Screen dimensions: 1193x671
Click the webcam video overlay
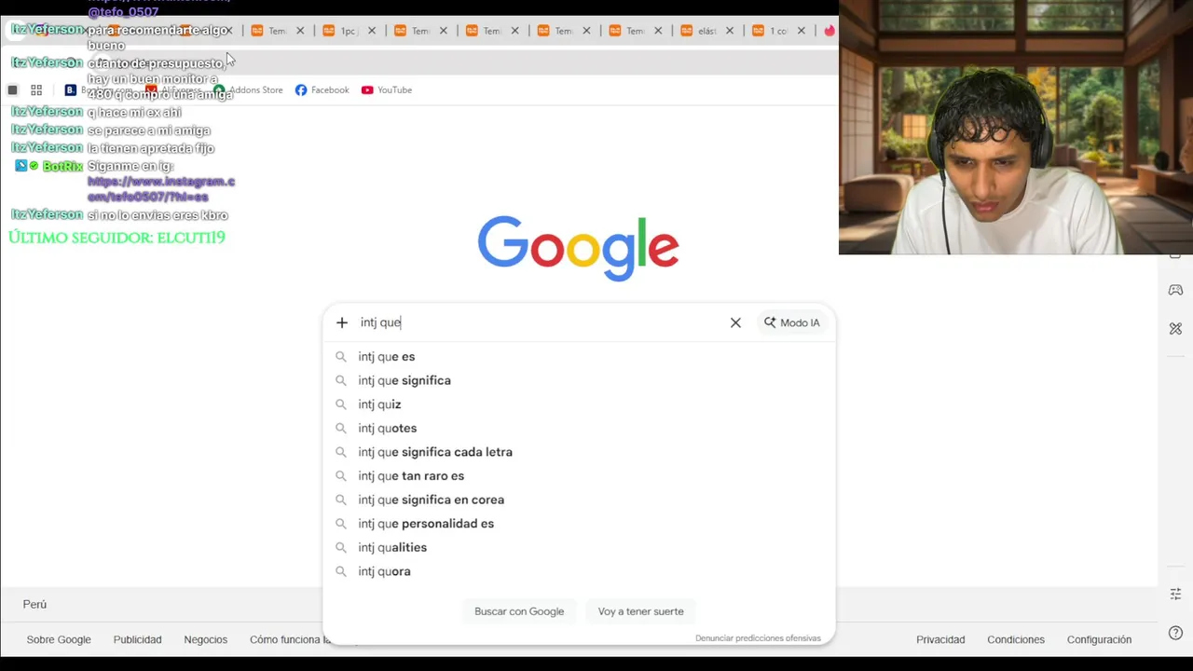1016,128
